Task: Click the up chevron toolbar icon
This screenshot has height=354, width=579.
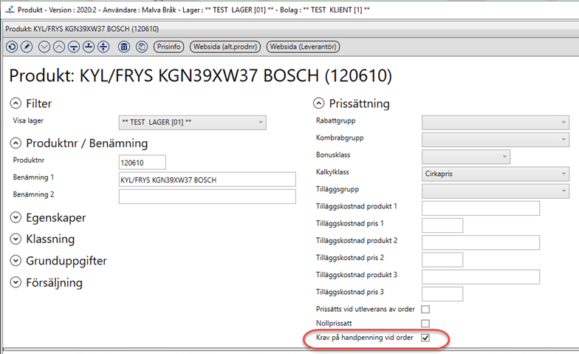Action: pyautogui.click(x=58, y=47)
